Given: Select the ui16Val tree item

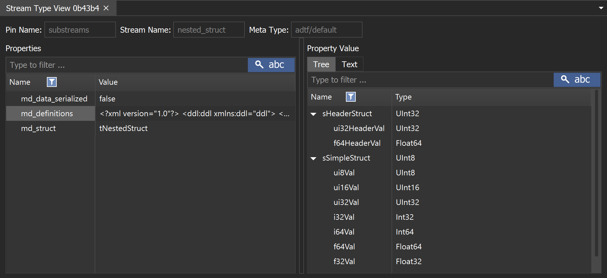Looking at the screenshot, I should point(346,187).
